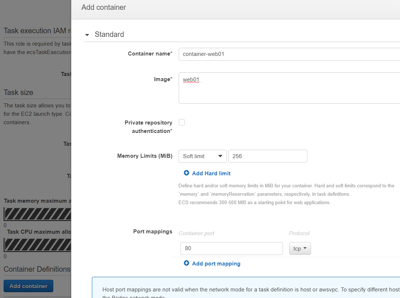Click the Container port field showing 80
Screen dimensions: 400x298
(x=232, y=248)
